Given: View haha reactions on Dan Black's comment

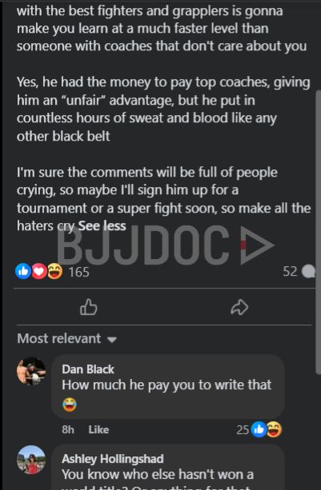Looking at the screenshot, I should click(274, 429).
